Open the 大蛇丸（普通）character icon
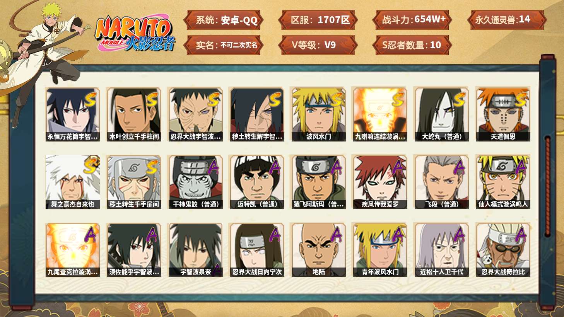The image size is (564, 317). pyautogui.click(x=441, y=114)
